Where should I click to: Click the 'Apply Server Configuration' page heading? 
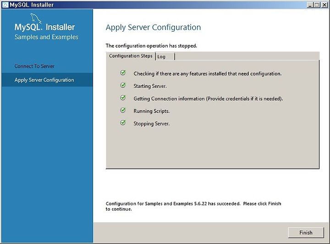tap(153, 27)
